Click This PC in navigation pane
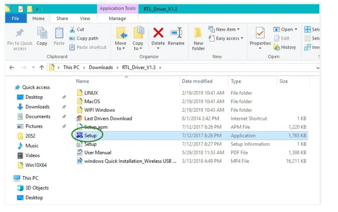The width and height of the screenshot is (338, 212). pyautogui.click(x=30, y=178)
